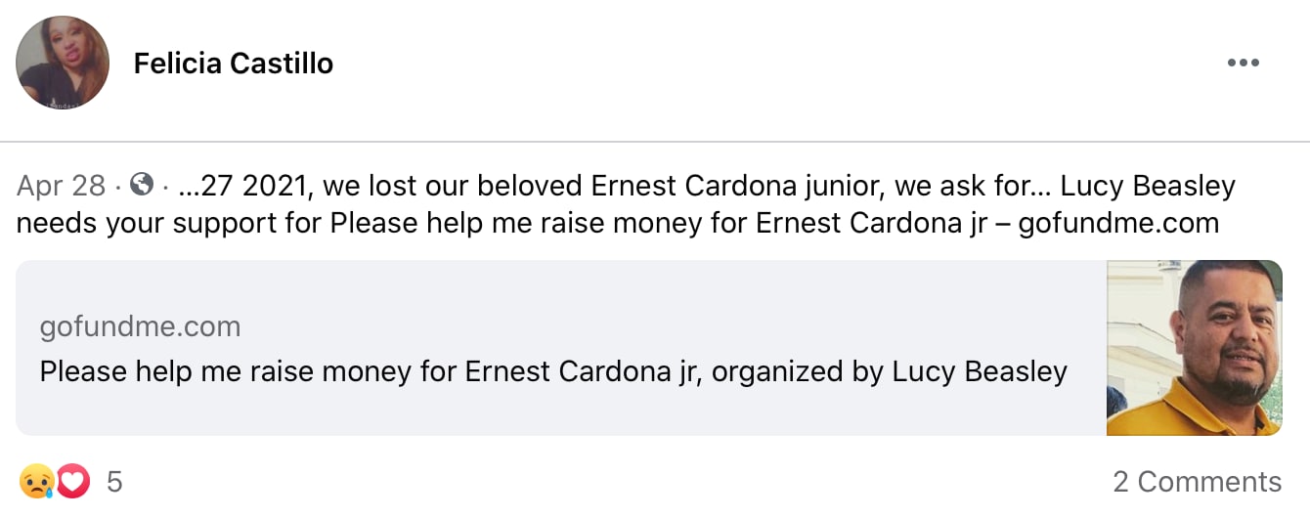
Task: Open the three-dot post options menu
Action: [x=1243, y=64]
